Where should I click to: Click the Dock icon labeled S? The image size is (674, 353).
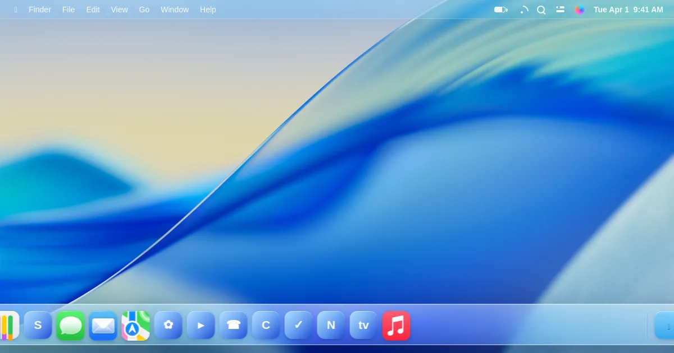coord(38,326)
